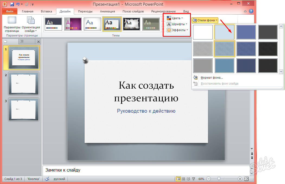Open the Ориентация слайда dropdown
The height and width of the screenshot is (184, 285).
tap(31, 24)
